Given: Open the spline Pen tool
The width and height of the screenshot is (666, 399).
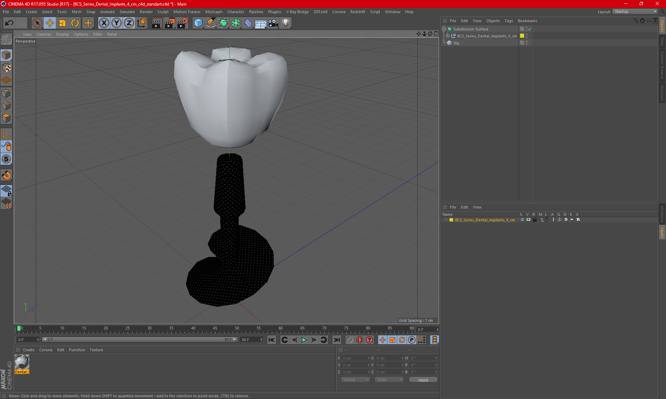Looking at the screenshot, I should 211,23.
